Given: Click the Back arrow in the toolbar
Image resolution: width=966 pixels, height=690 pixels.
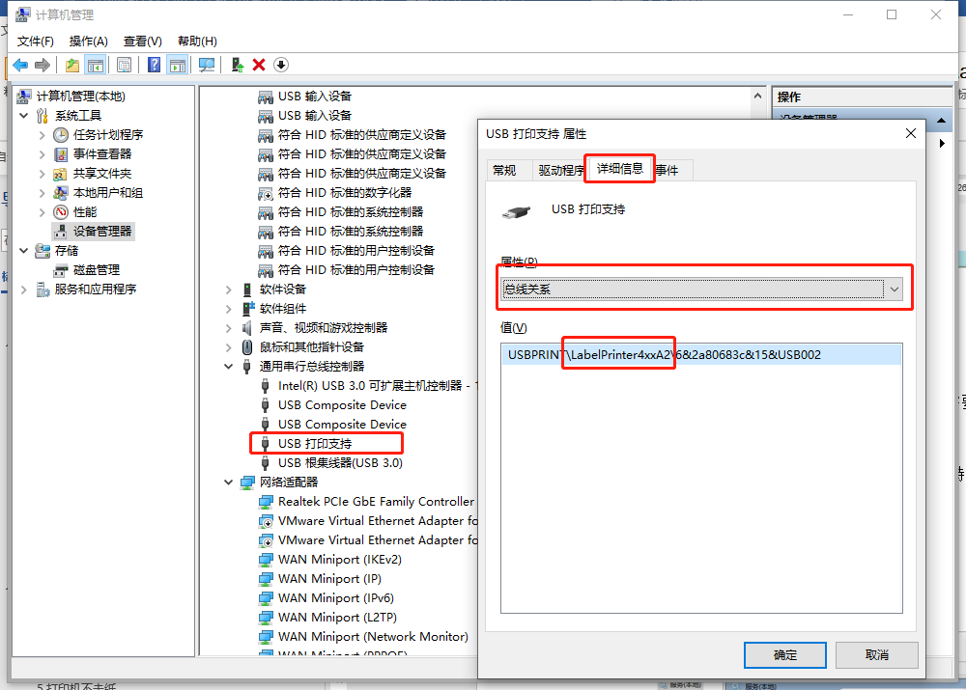Looking at the screenshot, I should (x=20, y=65).
